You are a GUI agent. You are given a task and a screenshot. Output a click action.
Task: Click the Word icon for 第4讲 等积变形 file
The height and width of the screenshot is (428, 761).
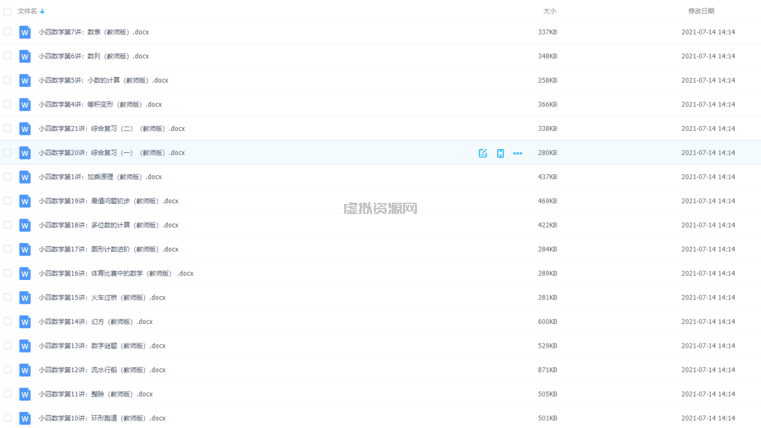coord(24,105)
